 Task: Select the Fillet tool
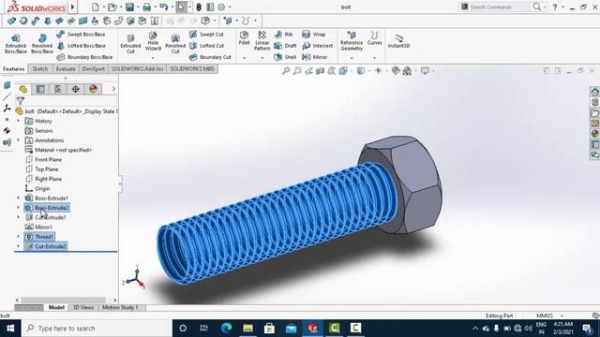(x=244, y=38)
